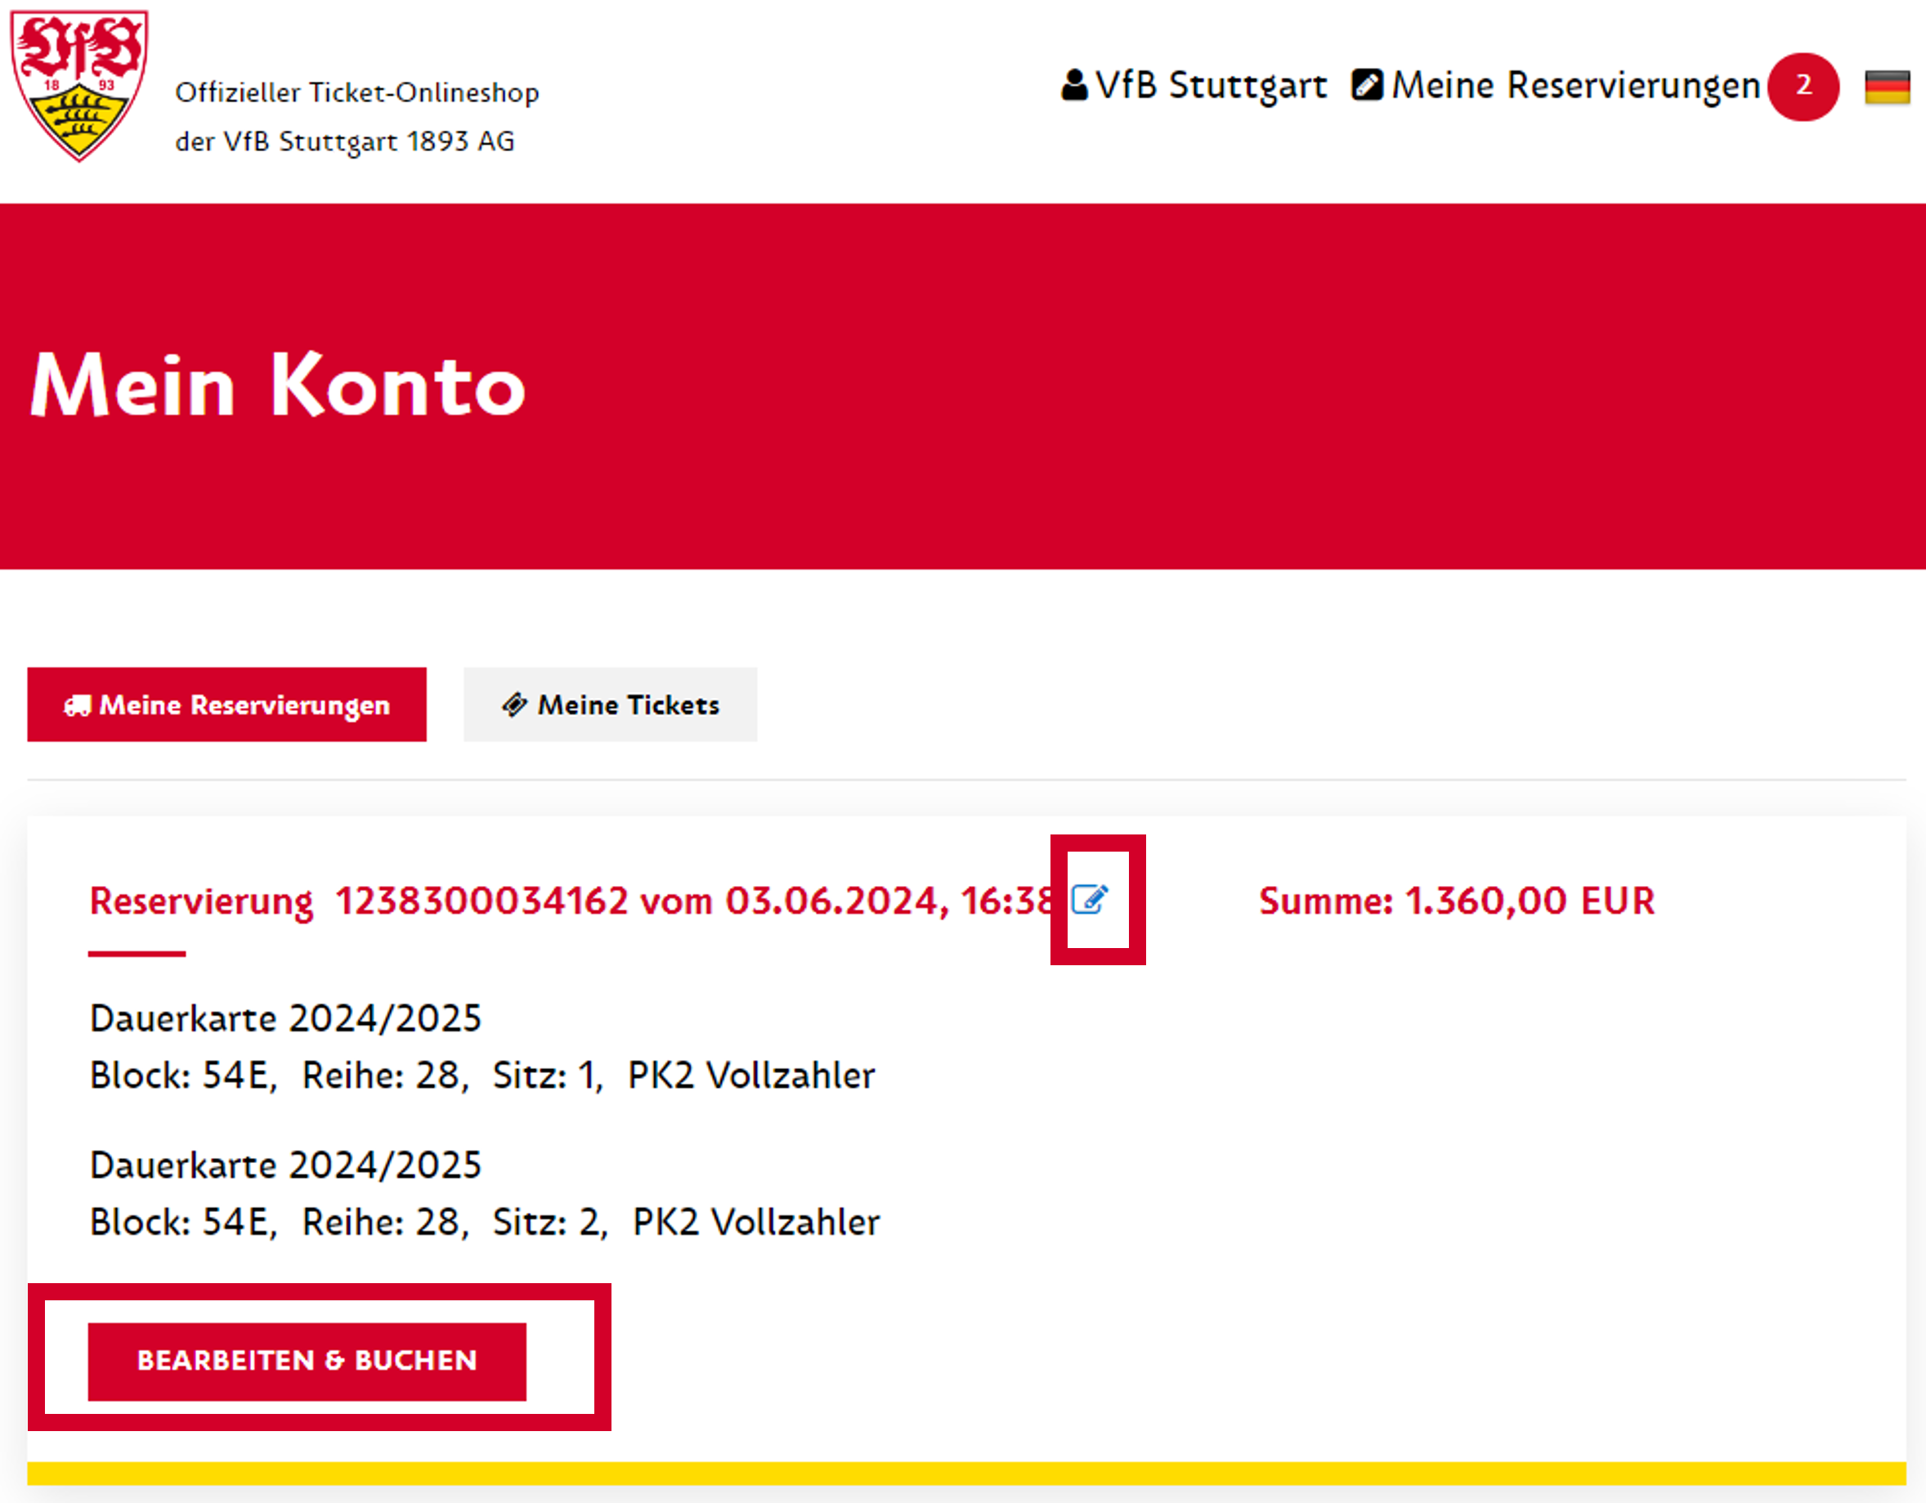Viewport: 1926px width, 1503px height.
Task: Click reservation heading 1238300034162
Action: coord(571,901)
